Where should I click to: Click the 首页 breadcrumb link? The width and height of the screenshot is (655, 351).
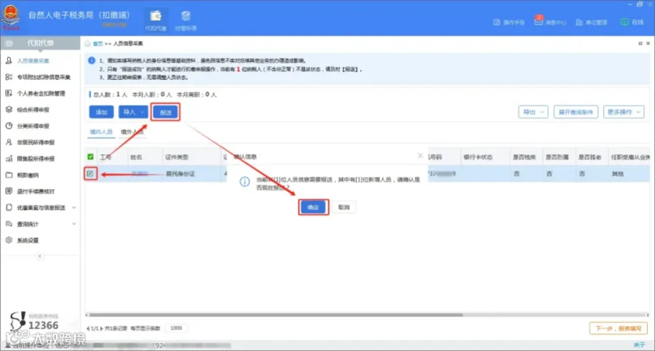coord(98,44)
